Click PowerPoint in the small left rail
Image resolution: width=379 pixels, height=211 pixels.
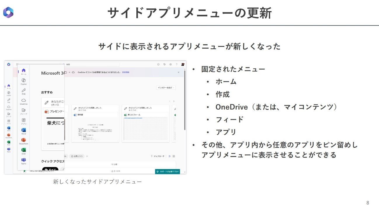click(x=9, y=136)
